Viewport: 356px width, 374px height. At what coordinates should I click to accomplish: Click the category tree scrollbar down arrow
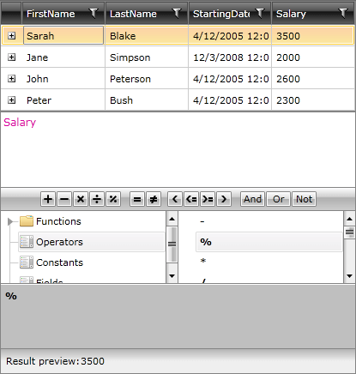click(x=172, y=276)
